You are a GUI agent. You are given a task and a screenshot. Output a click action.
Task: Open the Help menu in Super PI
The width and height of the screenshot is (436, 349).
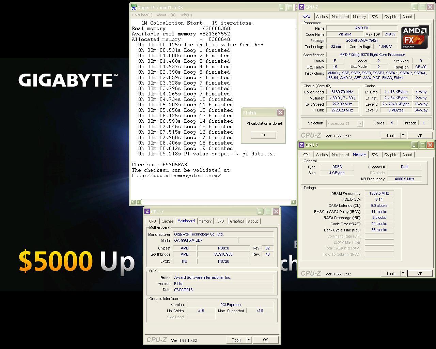pyautogui.click(x=186, y=15)
